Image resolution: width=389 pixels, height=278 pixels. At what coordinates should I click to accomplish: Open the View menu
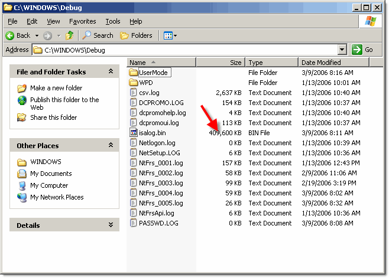tap(53, 21)
